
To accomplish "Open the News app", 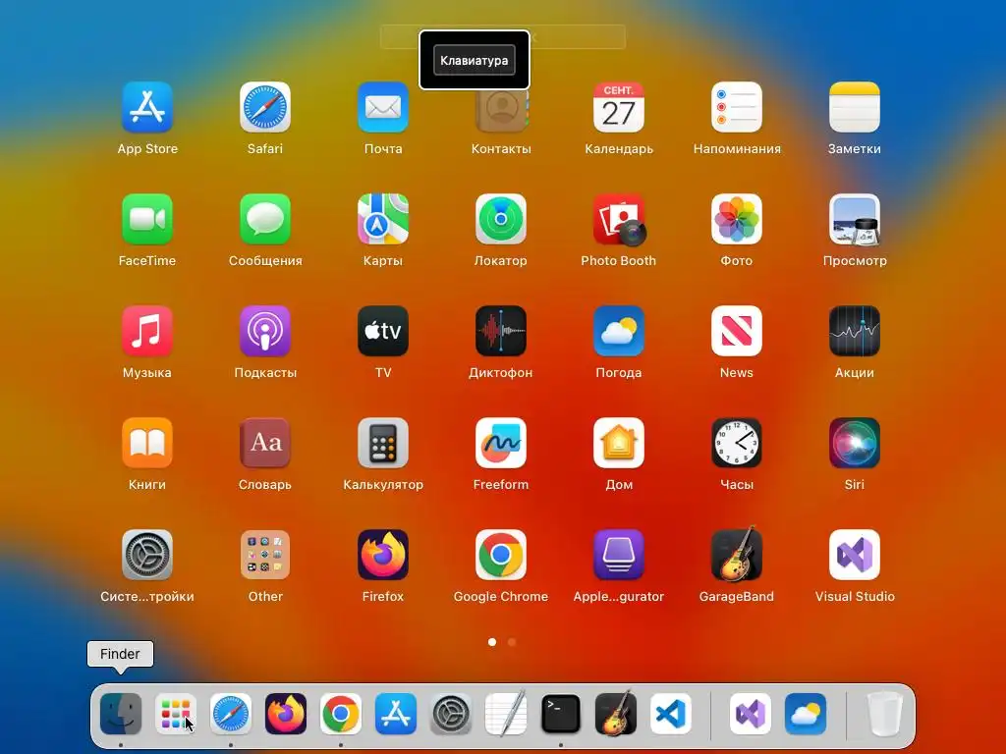I will tap(737, 331).
